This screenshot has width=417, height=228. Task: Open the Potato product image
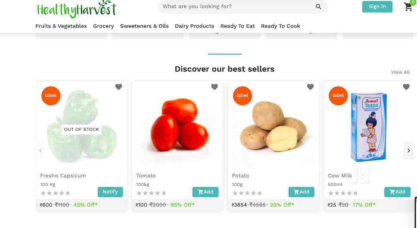(x=273, y=126)
